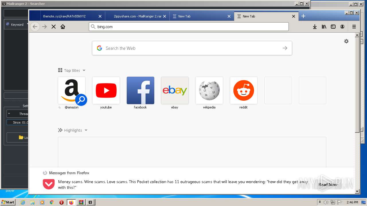This screenshot has width=367, height=206.
Task: Toggle the sidebar view icon
Action: point(333,27)
